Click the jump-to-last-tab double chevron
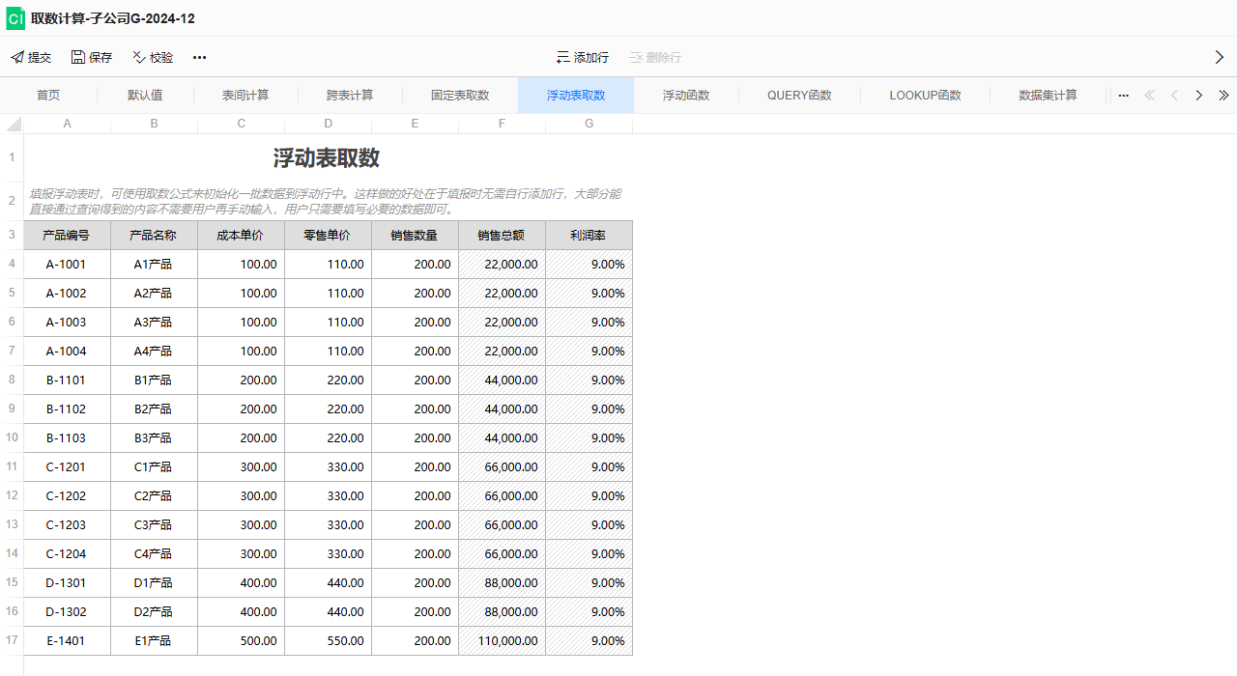Screen dimensions: 1237x676 (1223, 95)
